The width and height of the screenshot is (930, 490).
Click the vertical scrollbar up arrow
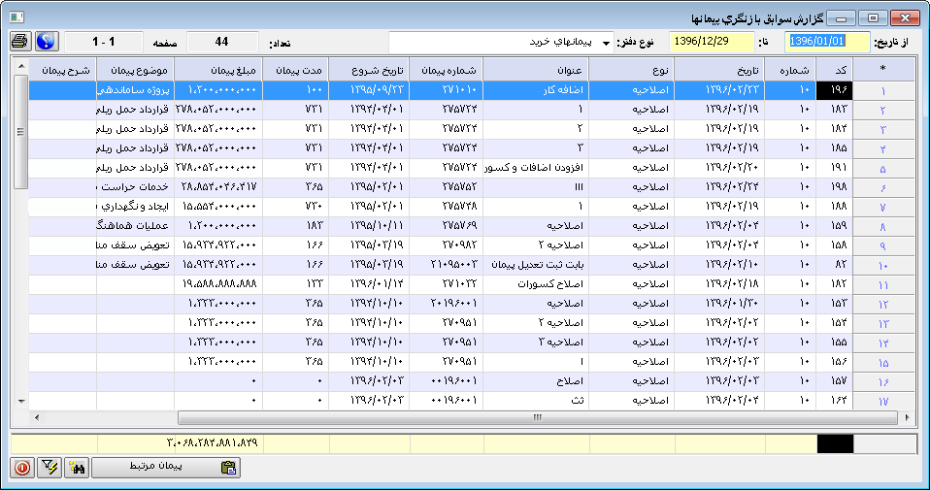[20, 66]
